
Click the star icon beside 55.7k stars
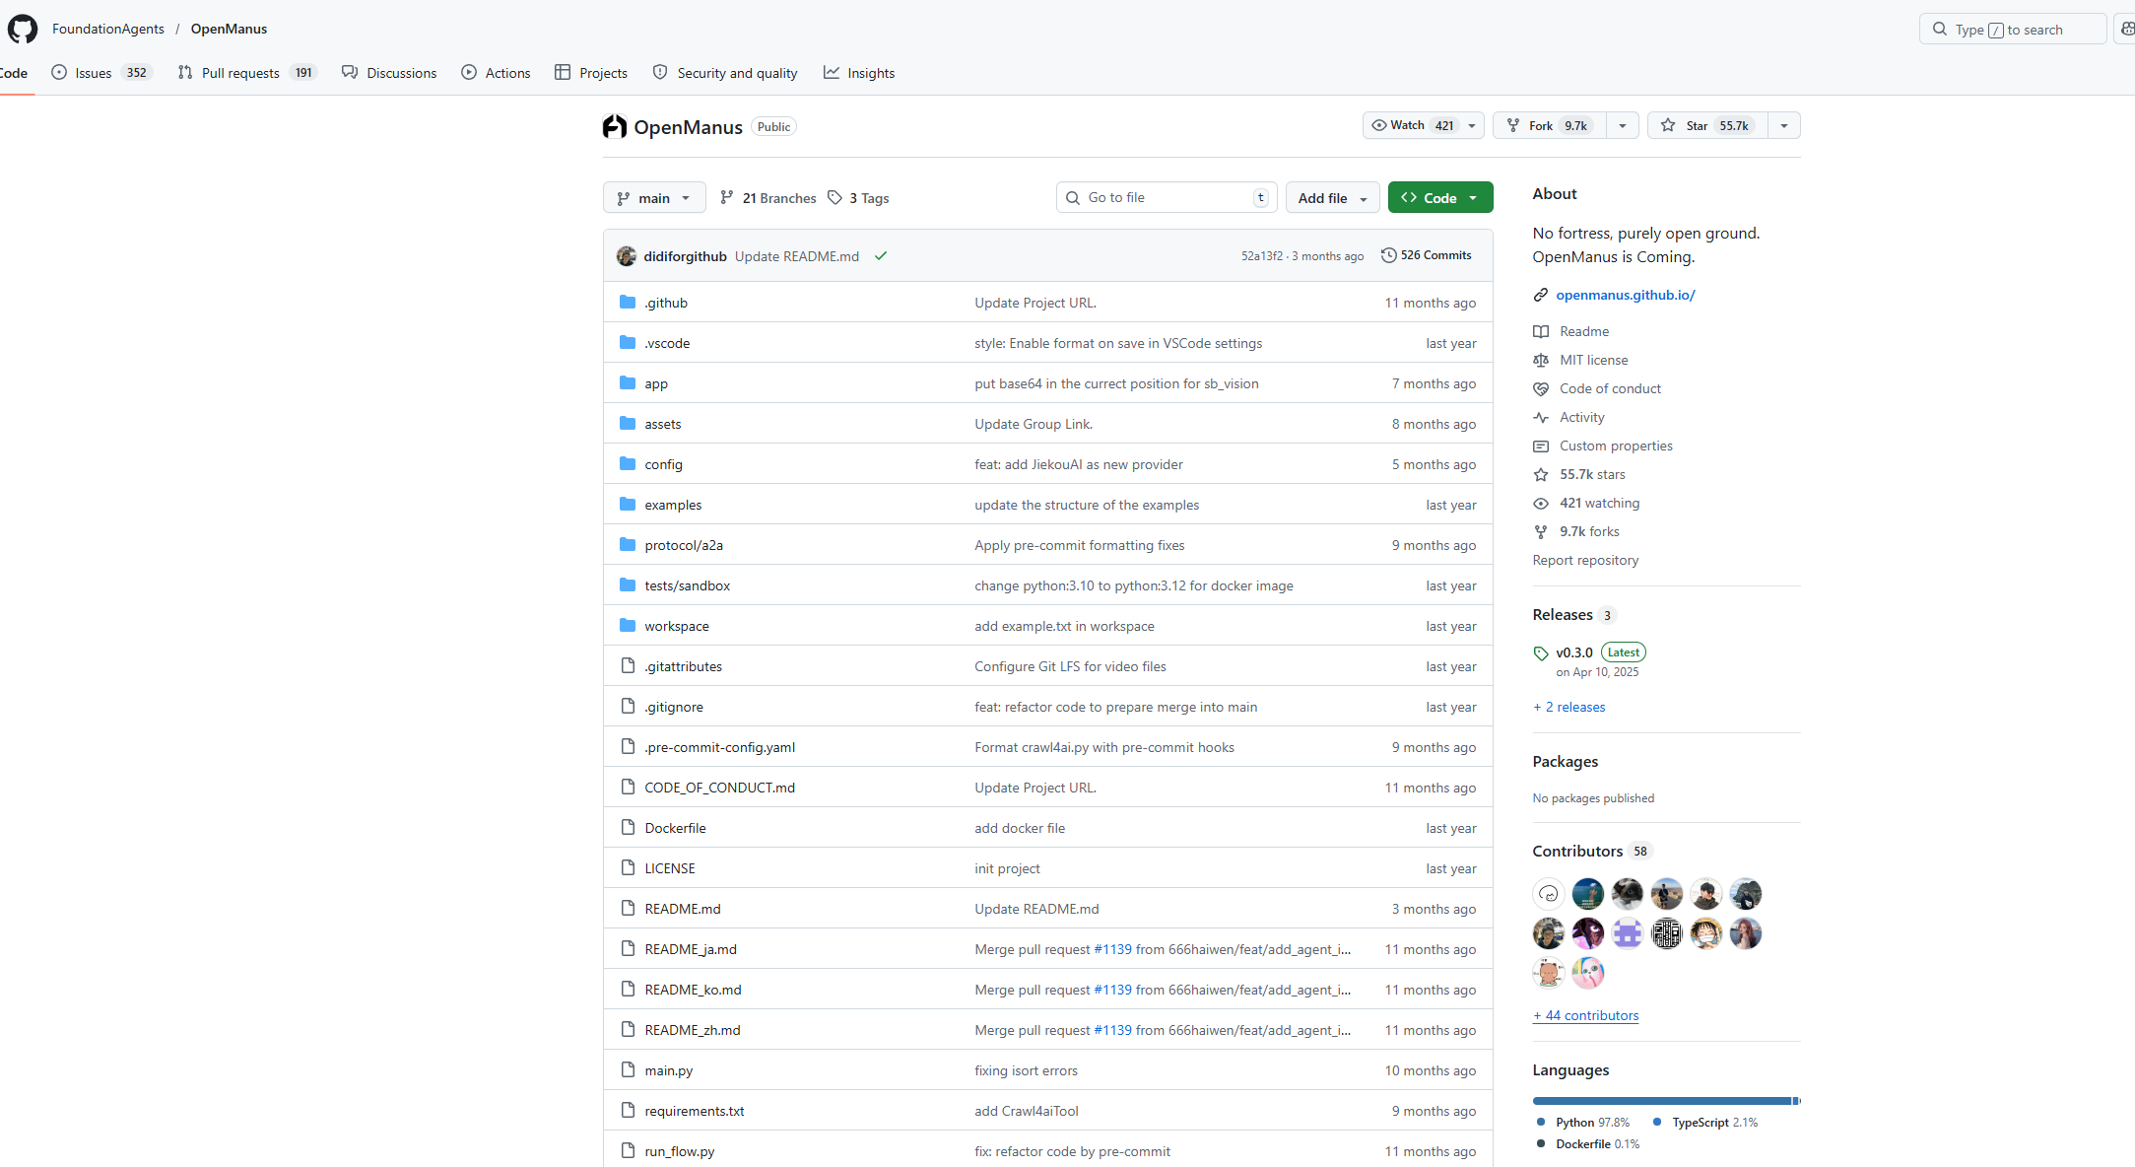pyautogui.click(x=1541, y=474)
